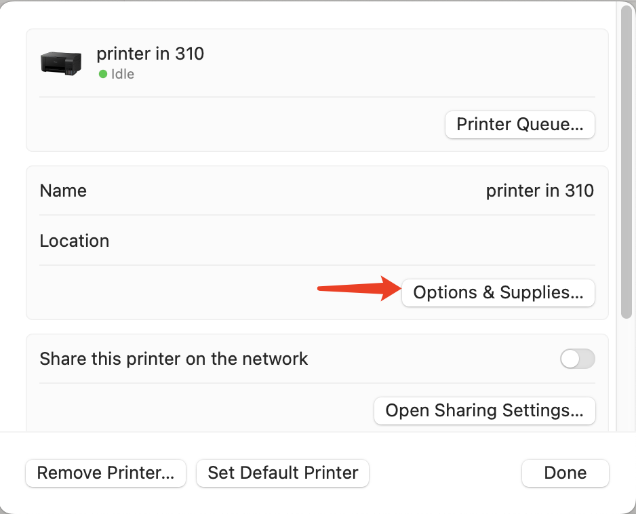The height and width of the screenshot is (514, 636).
Task: Click the Name row label
Action: pyautogui.click(x=63, y=191)
